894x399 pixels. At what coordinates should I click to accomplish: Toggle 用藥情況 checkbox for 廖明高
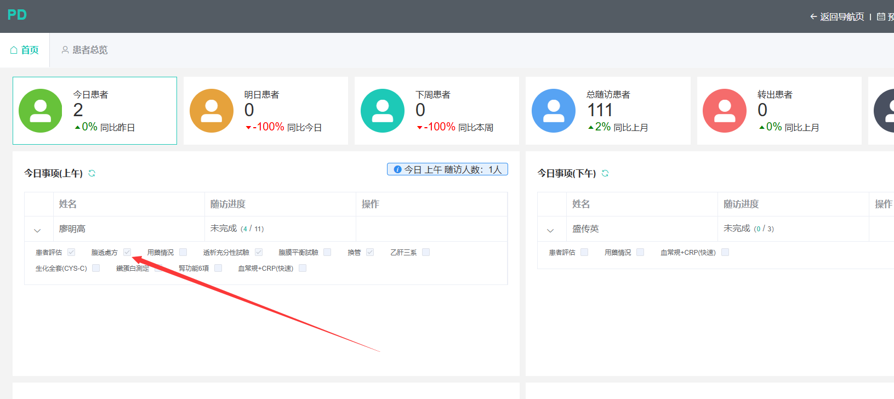[183, 252]
